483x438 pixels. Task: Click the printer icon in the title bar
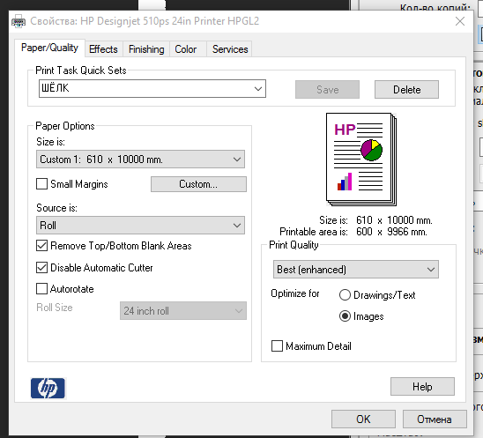pyautogui.click(x=19, y=21)
